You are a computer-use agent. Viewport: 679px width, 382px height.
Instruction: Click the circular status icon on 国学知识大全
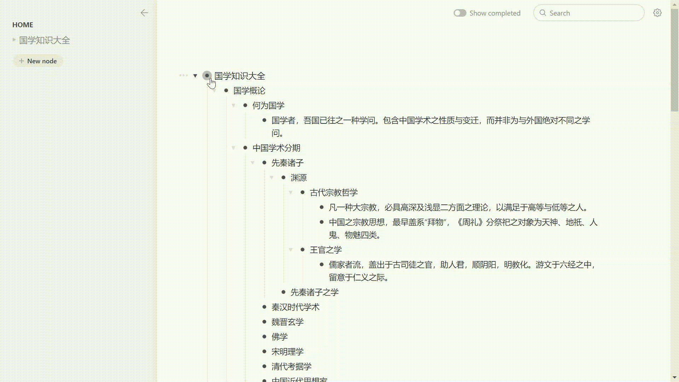pyautogui.click(x=207, y=76)
